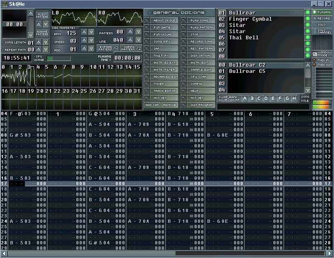Select swap bank A
This screenshot has height=258, width=334.
pos(245,98)
